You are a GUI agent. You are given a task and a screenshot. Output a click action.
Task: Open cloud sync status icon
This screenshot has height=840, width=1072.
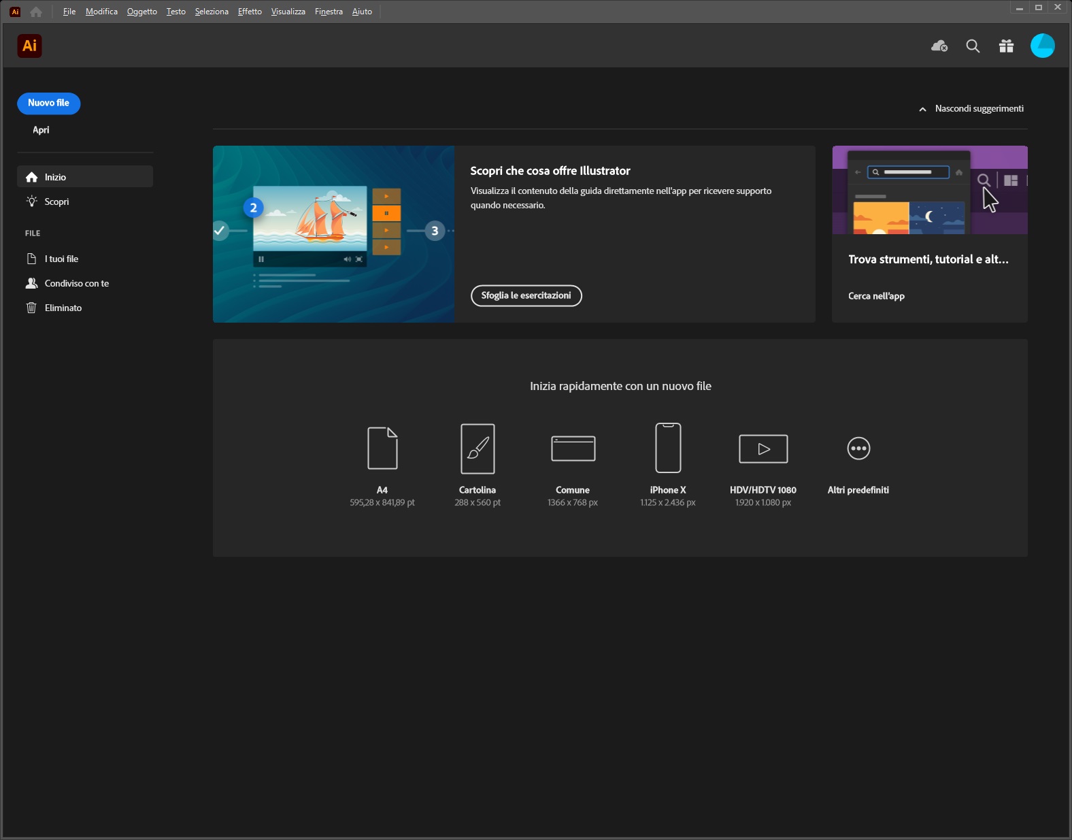(939, 46)
